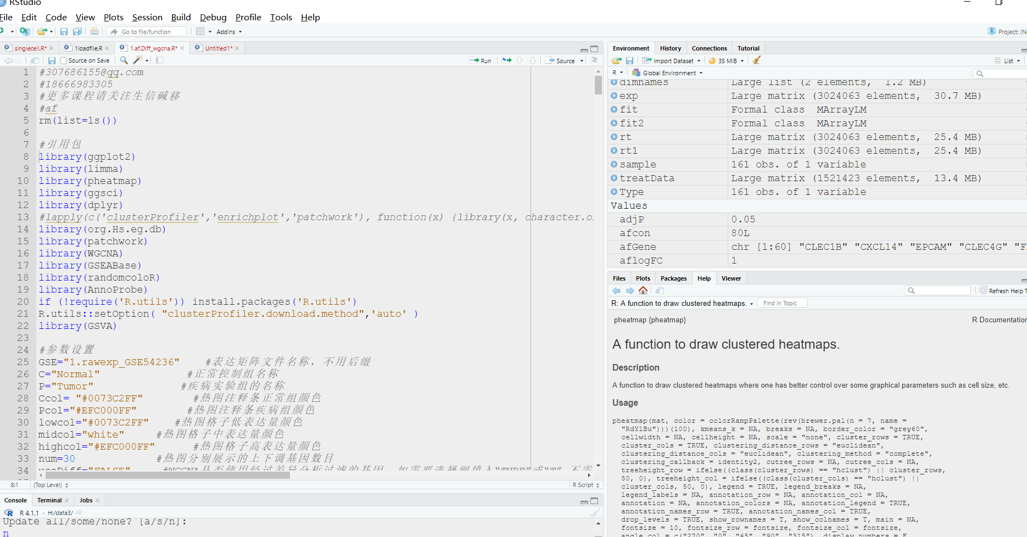Switch to the History tab
The height and width of the screenshot is (537, 1027).
(671, 48)
